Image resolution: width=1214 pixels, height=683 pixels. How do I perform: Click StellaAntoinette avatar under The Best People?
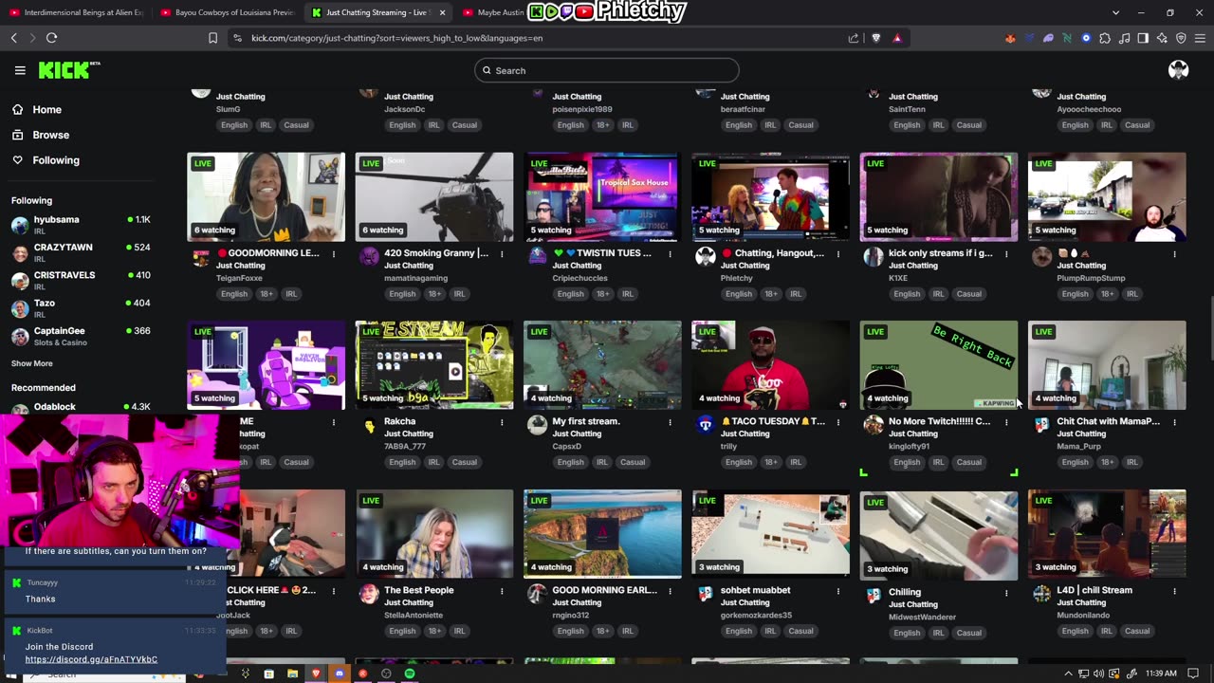click(369, 594)
